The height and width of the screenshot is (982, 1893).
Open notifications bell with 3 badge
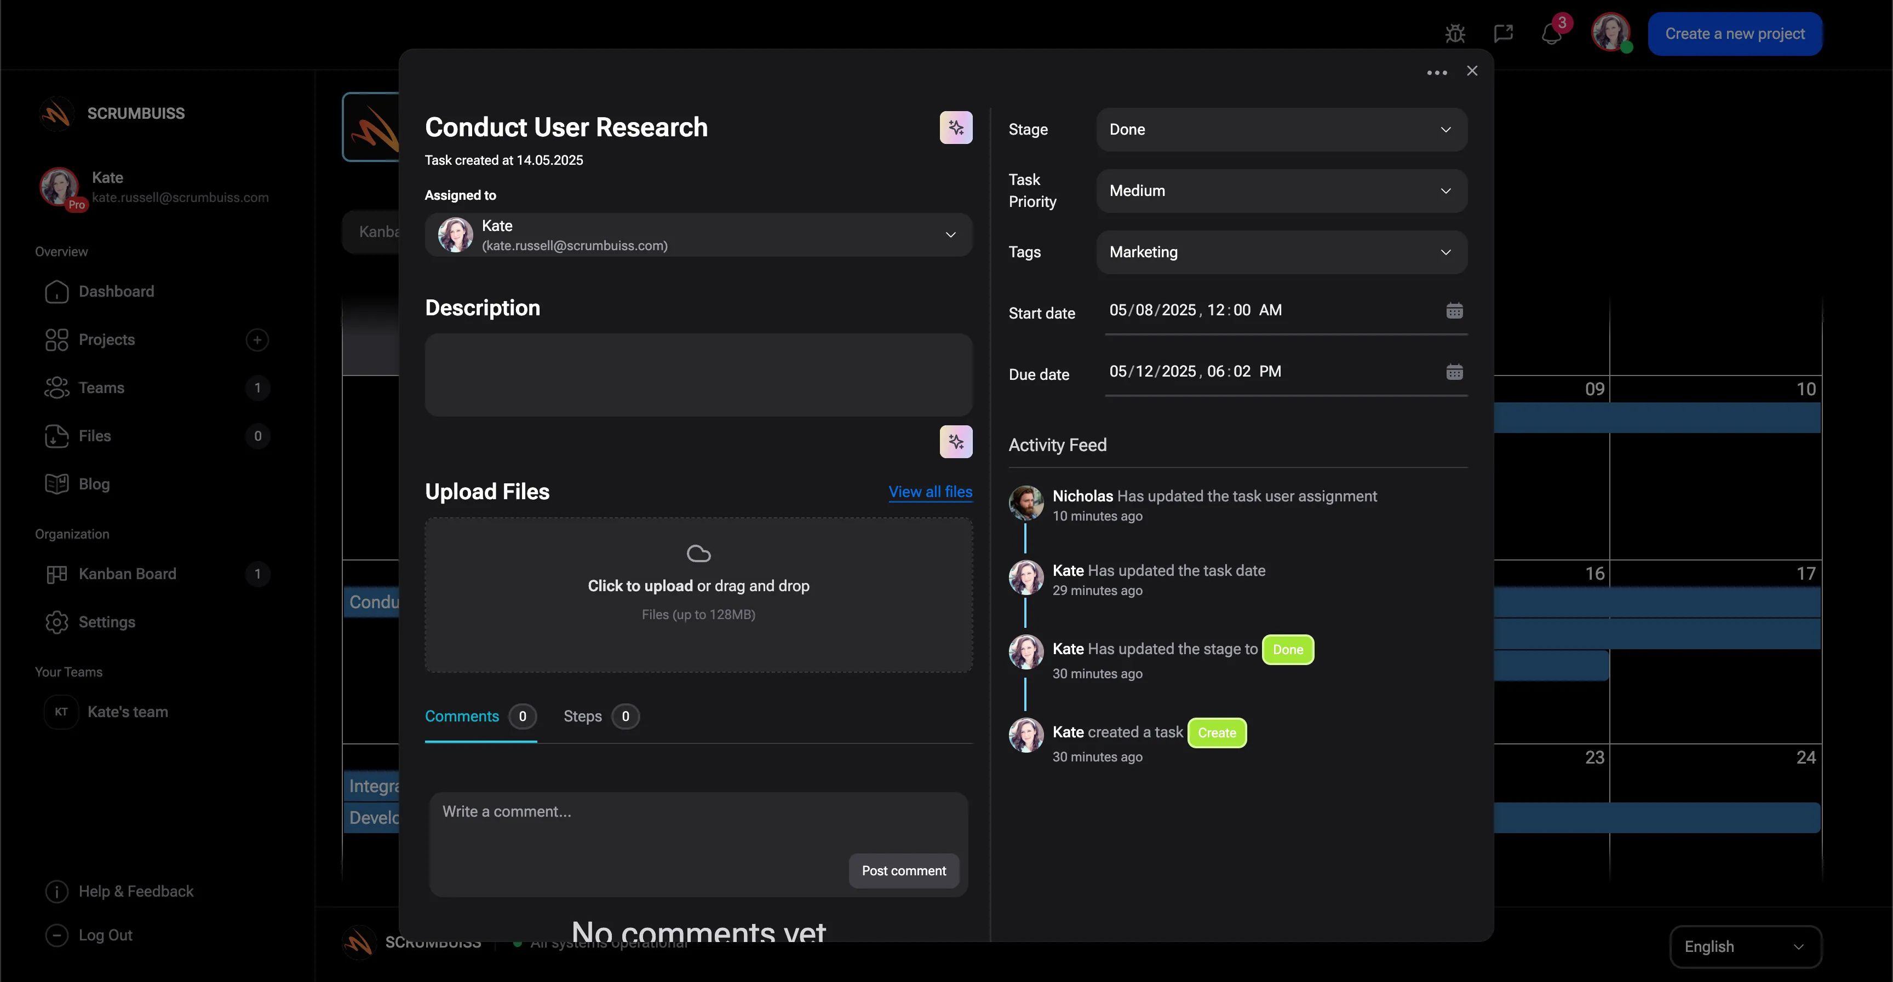(1551, 34)
